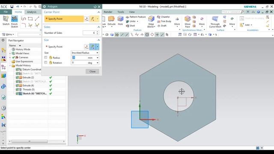Uncheck the Sketch (1) feature checkbox
Screen dimensions: 274x154
[17, 73]
